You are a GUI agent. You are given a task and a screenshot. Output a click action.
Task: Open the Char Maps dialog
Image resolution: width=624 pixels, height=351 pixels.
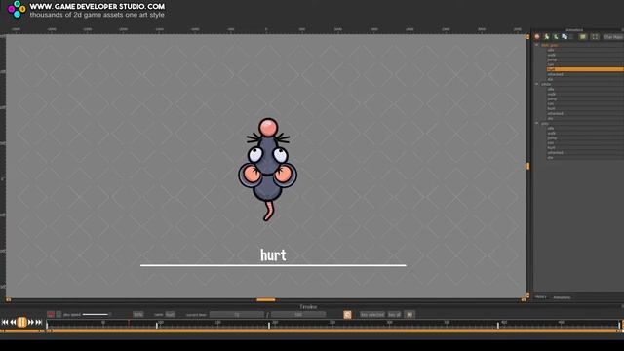coord(613,37)
